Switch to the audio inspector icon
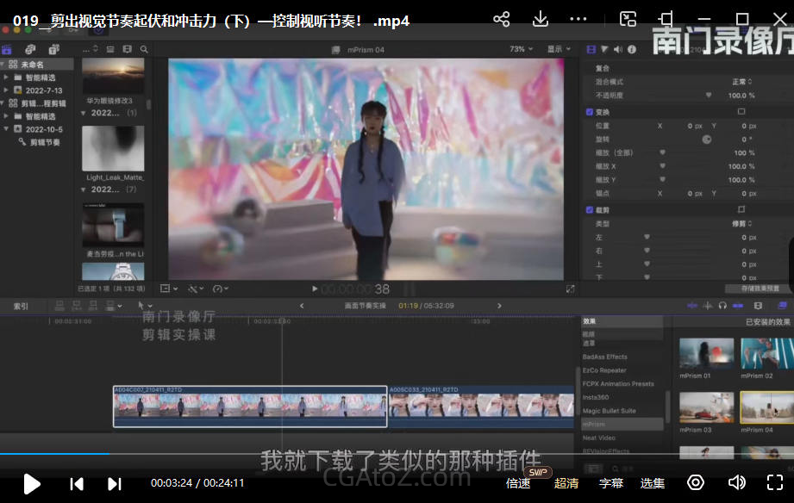Image resolution: width=794 pixels, height=503 pixels. coord(618,50)
